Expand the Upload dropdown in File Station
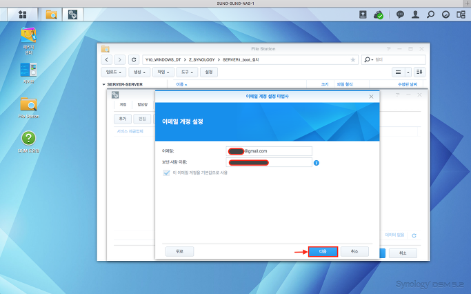 coord(114,72)
